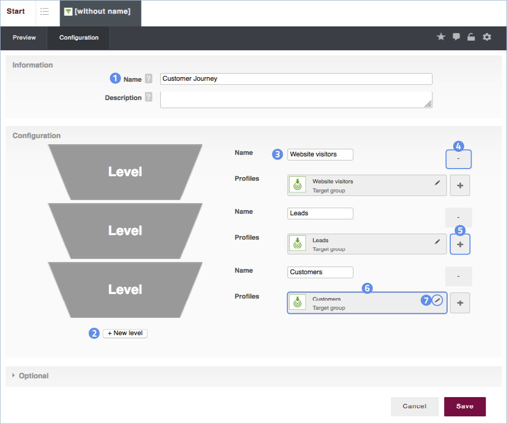Screen dimensions: 507x424
Task: Open the settings gear icon
Action: (487, 37)
